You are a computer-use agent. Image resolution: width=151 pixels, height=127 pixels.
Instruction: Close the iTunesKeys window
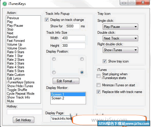(143, 2)
